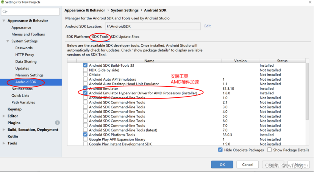Check Command-line Tools version 2.1
Screen dimensions: 314x172
(85, 102)
